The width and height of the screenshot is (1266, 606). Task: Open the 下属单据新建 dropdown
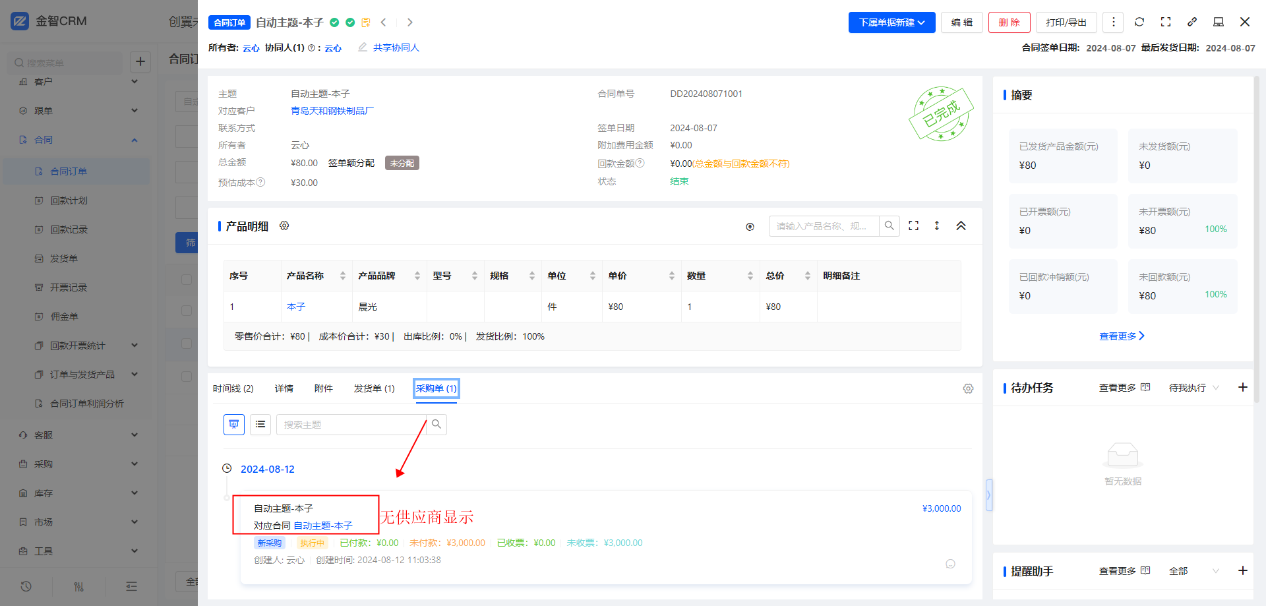[x=891, y=22]
